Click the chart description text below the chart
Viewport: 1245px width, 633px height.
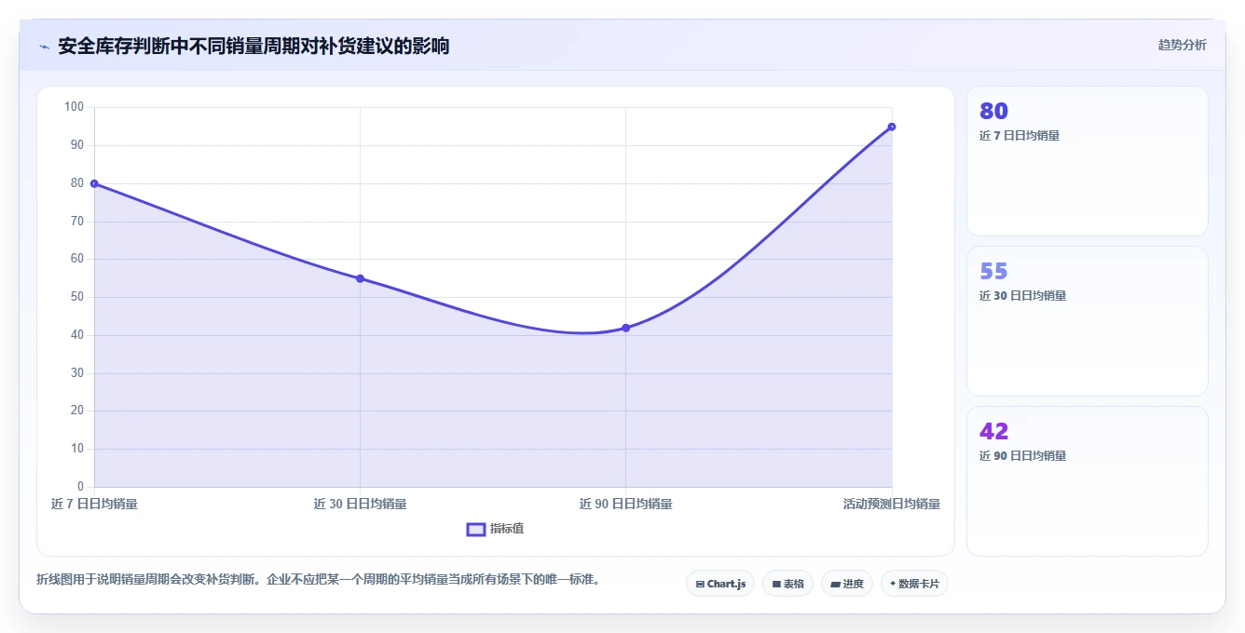[318, 579]
